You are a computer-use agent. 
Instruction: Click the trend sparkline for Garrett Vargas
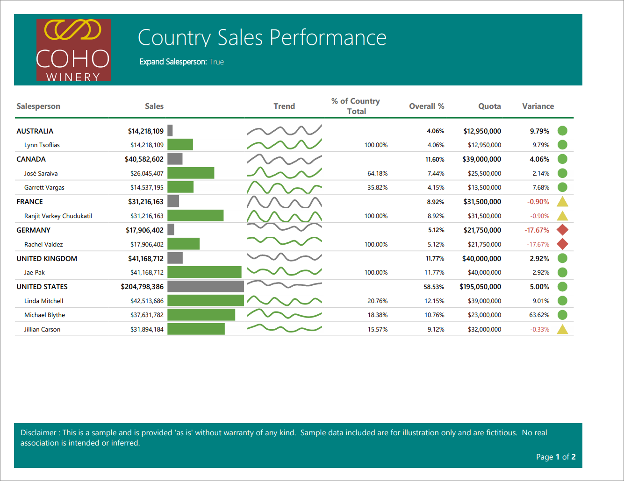tap(284, 188)
